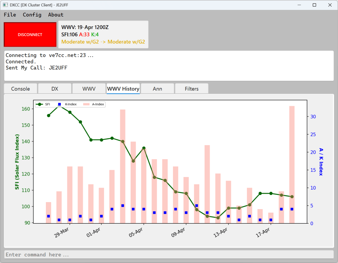Image resolution: width=338 pixels, height=263 pixels.
Task: Click the DXCC app icon in title bar
Action: point(5,5)
